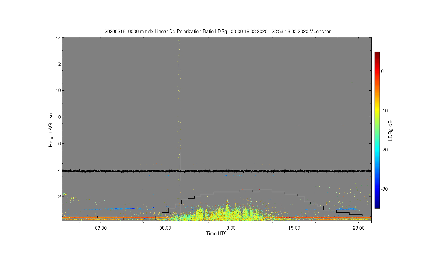
Task: Click the 2 km height tick label
Action: point(59,197)
